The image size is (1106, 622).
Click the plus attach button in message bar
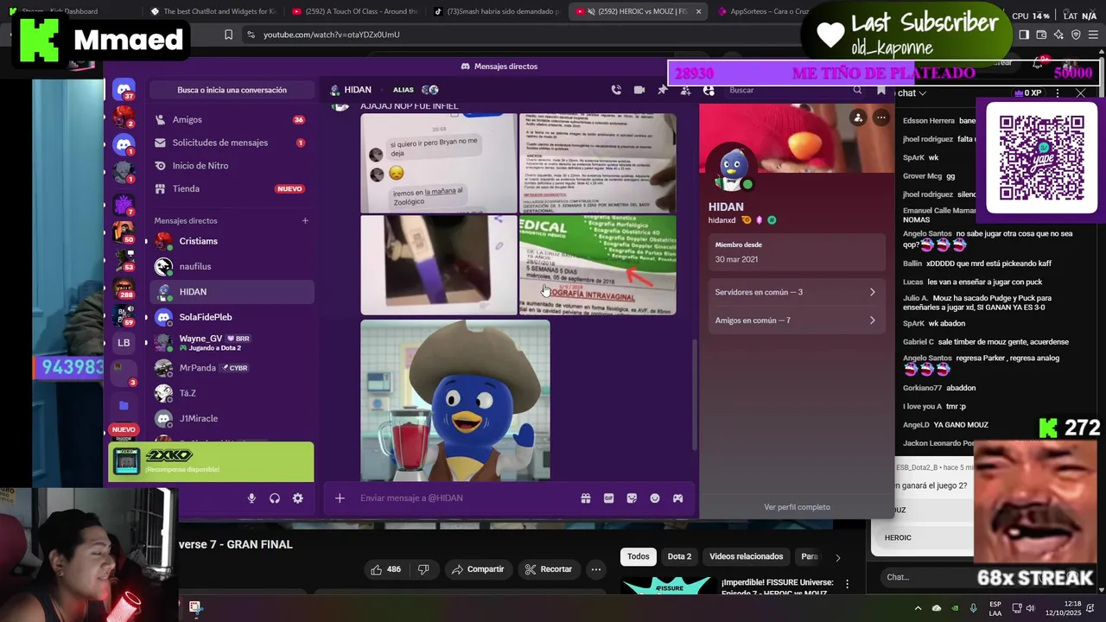click(340, 498)
